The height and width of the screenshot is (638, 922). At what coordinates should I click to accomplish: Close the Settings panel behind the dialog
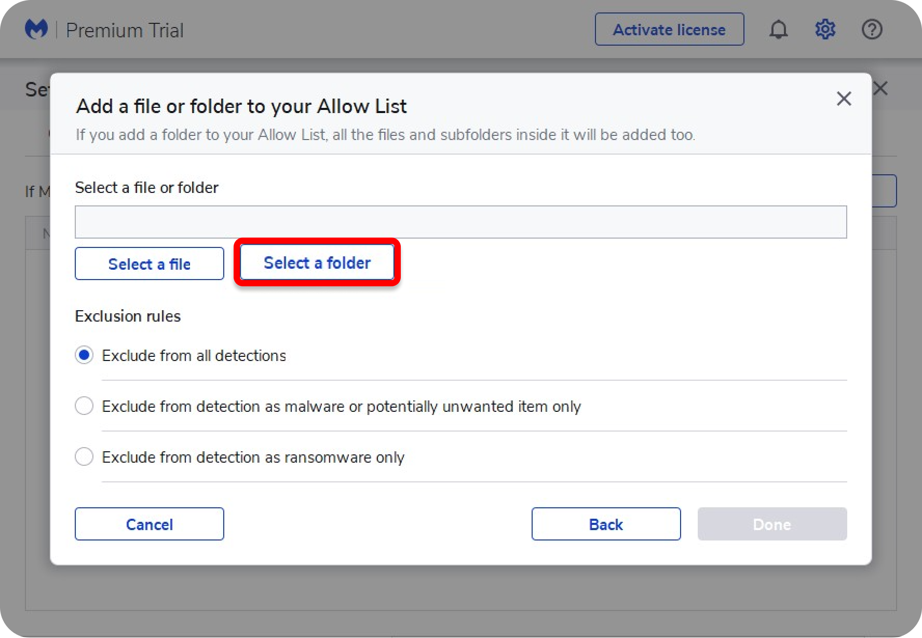881,89
